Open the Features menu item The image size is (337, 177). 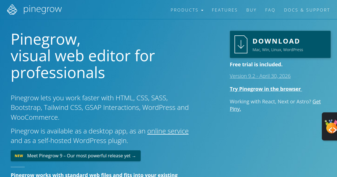coord(225,10)
